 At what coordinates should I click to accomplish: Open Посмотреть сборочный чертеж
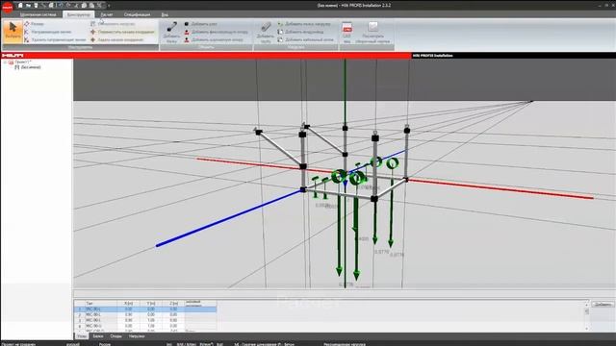click(x=372, y=32)
